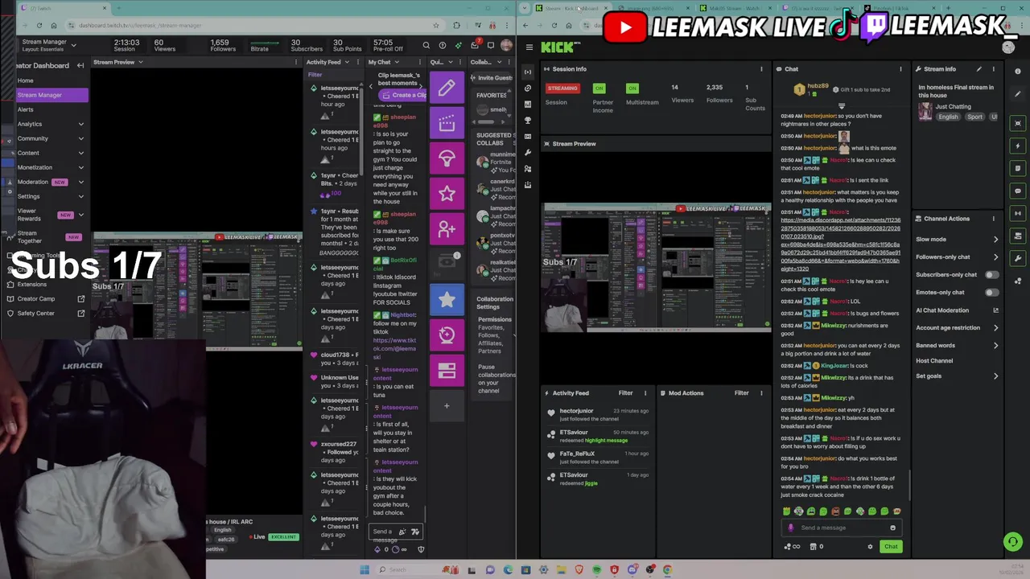The image size is (1030, 579).
Task: Click Kick left sidebar wrench icon
Action: tap(527, 153)
